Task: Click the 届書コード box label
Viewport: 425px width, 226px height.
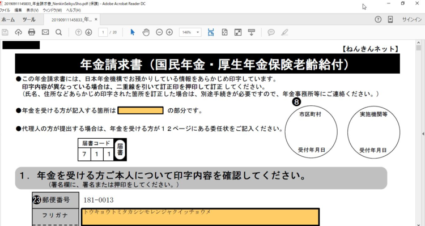Action: click(96, 143)
